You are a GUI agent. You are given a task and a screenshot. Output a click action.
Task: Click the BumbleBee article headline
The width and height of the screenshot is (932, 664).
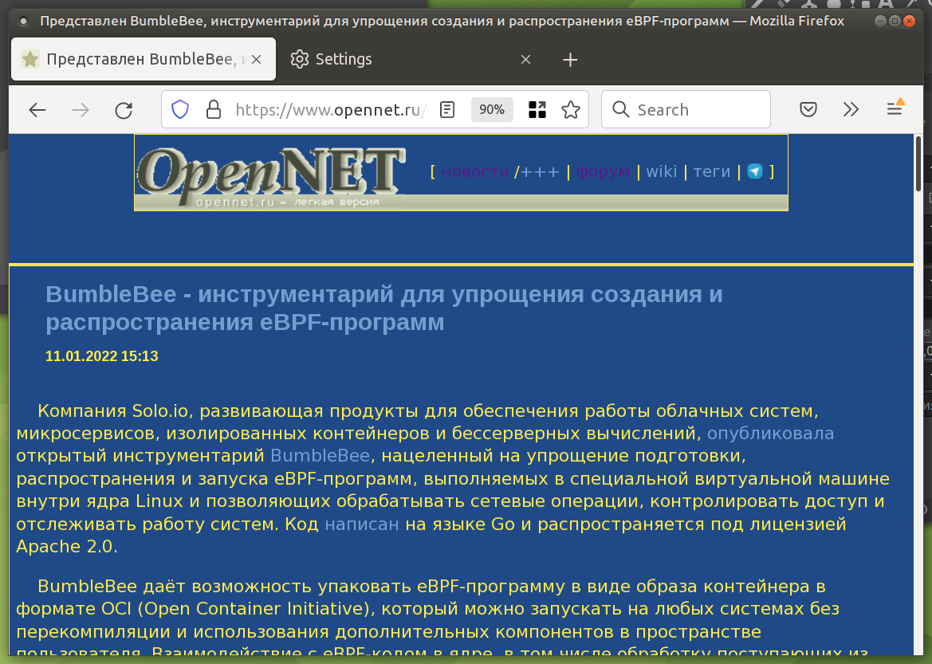coord(384,308)
